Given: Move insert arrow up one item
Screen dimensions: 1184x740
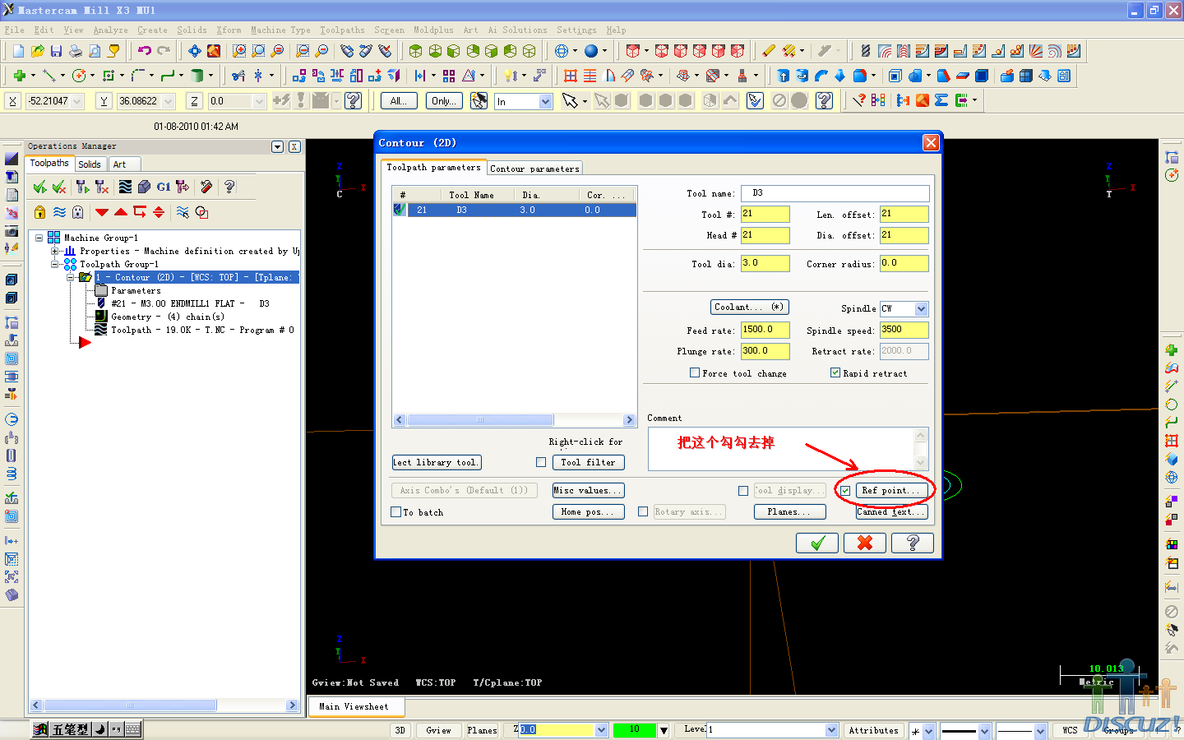Looking at the screenshot, I should tap(121, 212).
